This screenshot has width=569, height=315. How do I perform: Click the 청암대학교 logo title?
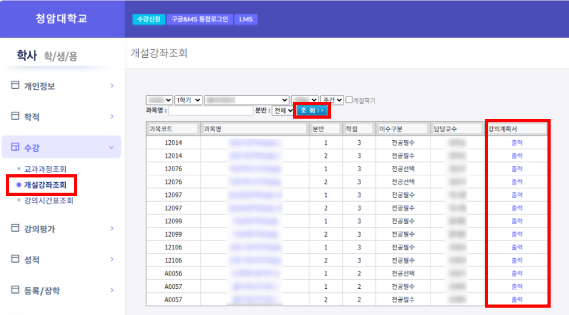click(x=61, y=18)
